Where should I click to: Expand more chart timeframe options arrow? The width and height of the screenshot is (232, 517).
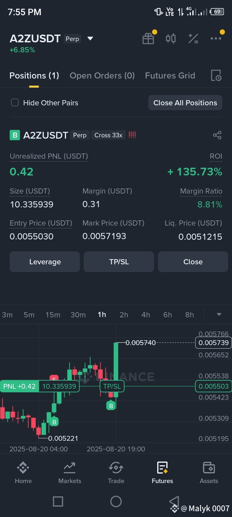click(x=219, y=314)
